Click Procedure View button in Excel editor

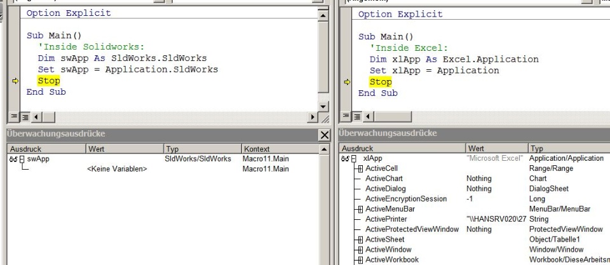pyautogui.click(x=346, y=116)
